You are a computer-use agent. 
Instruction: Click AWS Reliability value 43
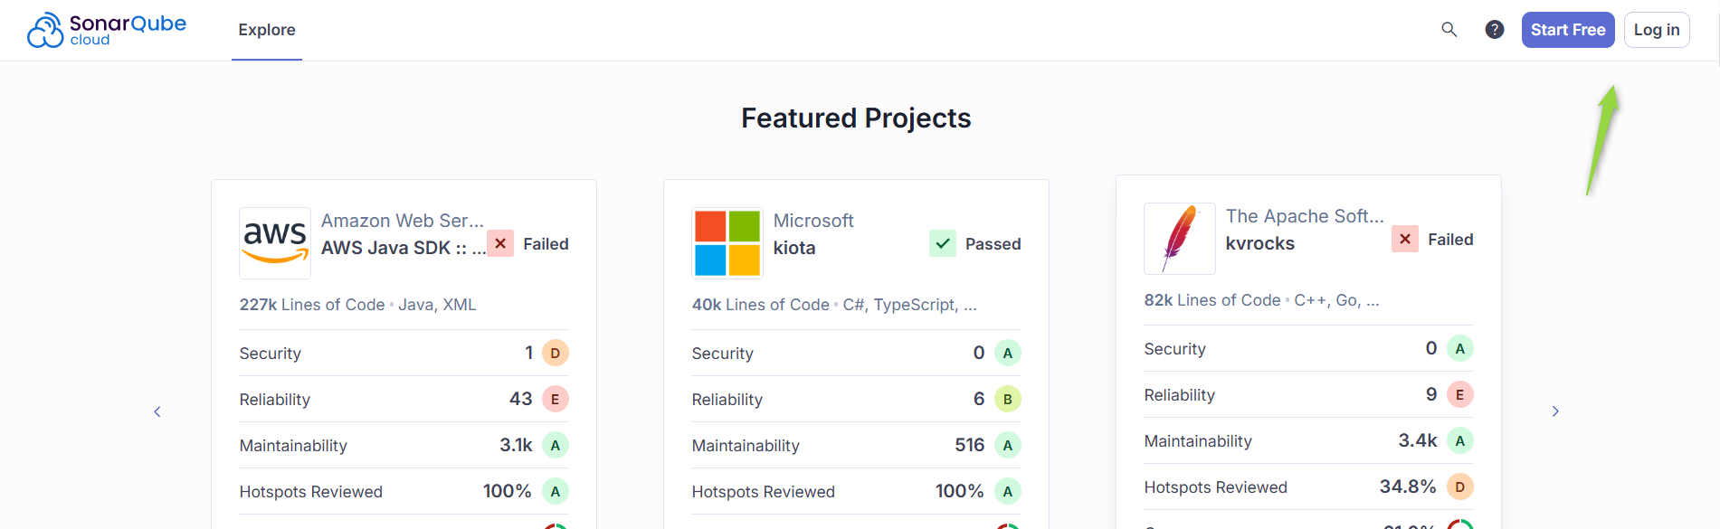[521, 399]
